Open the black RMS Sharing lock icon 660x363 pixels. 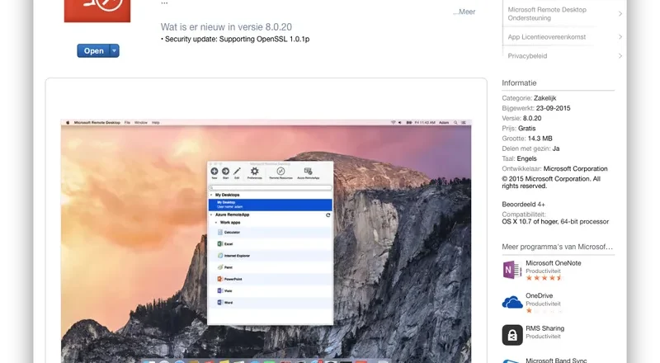(512, 335)
